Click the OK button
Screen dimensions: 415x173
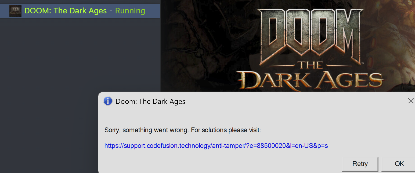pyautogui.click(x=399, y=164)
